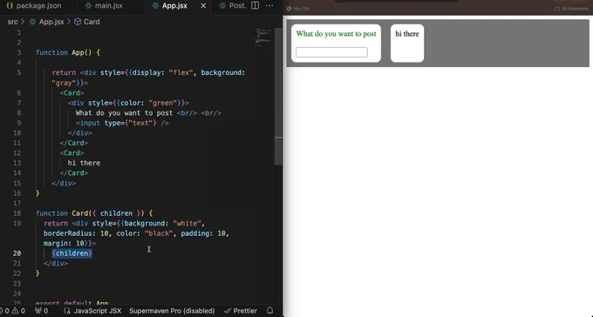Click the App.jsx breadcrumb

point(47,22)
